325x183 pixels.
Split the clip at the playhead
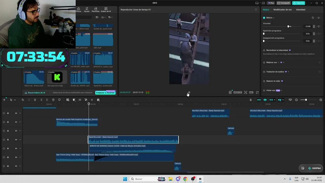pos(35,100)
